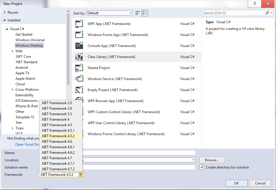The height and width of the screenshot is (190, 276).
Task: Open the Framework dropdown
Action: (81, 174)
